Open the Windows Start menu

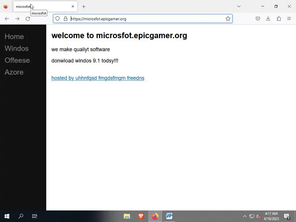point(7,216)
